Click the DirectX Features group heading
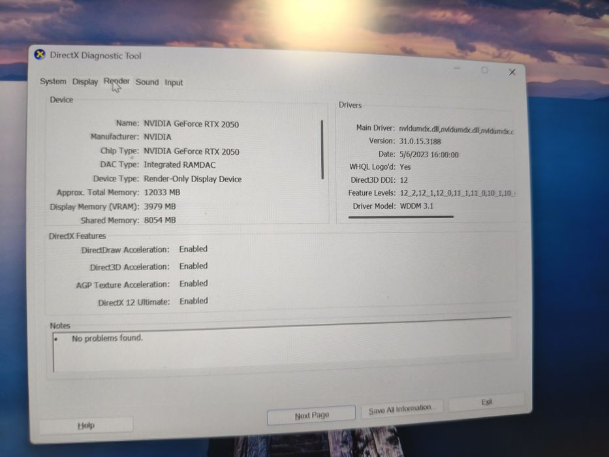Viewport: 609px width, 457px height. click(77, 236)
